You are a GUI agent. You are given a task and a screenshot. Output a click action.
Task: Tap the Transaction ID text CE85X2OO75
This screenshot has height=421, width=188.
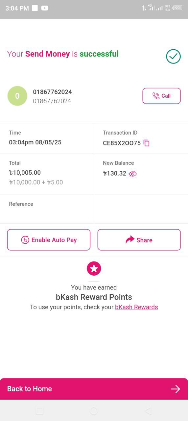coord(122,143)
